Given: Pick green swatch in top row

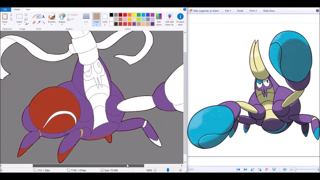Looking at the screenshot, I should (x=139, y=15).
